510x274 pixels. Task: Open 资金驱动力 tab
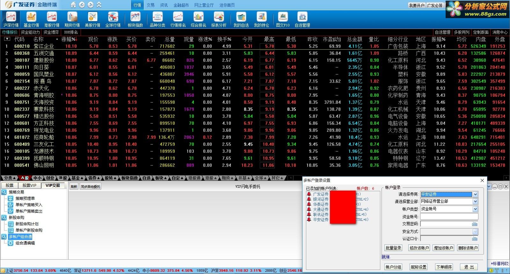(x=30, y=32)
